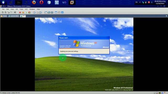The height and width of the screenshot is (94, 168).
Task: Click the console view toolbar icon
Action: pyautogui.click(x=59, y=13)
